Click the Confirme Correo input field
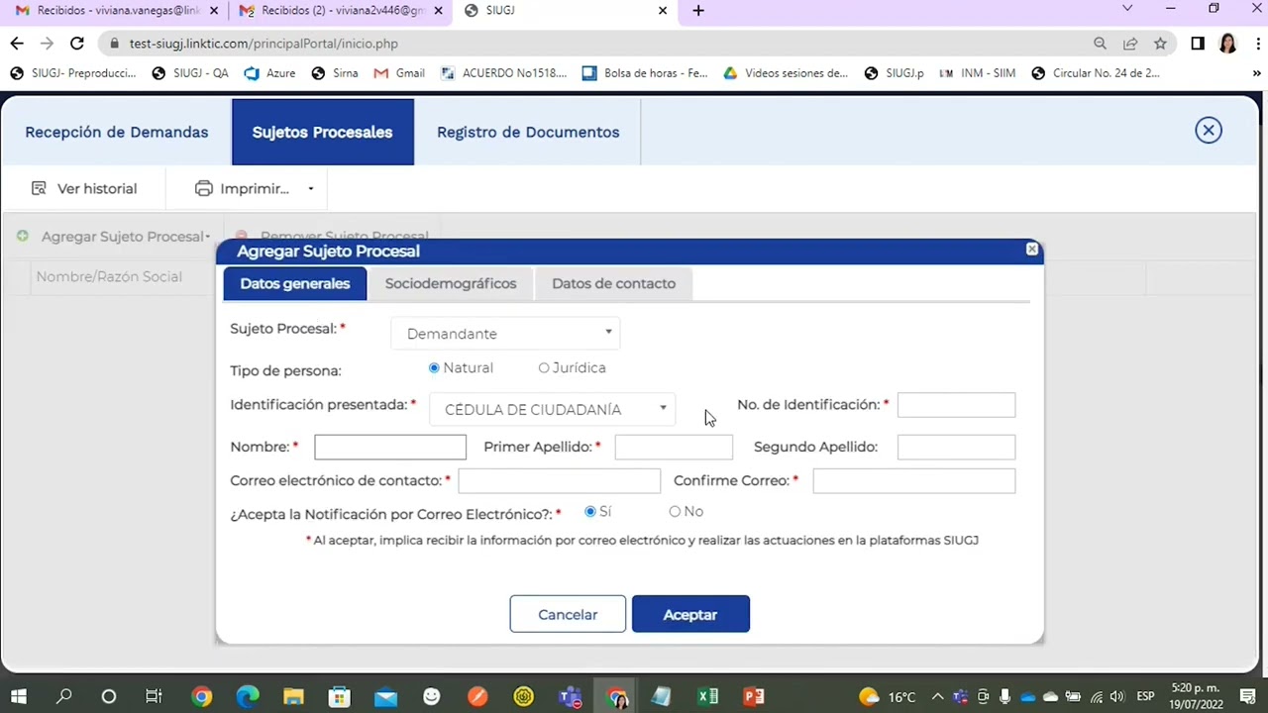This screenshot has height=713, width=1268. pyautogui.click(x=913, y=480)
